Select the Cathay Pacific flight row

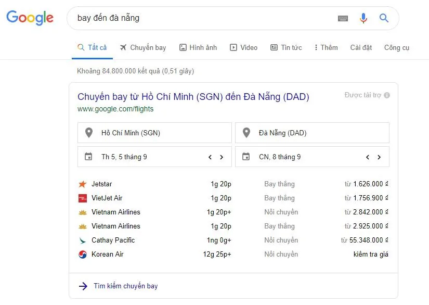pyautogui.click(x=233, y=240)
